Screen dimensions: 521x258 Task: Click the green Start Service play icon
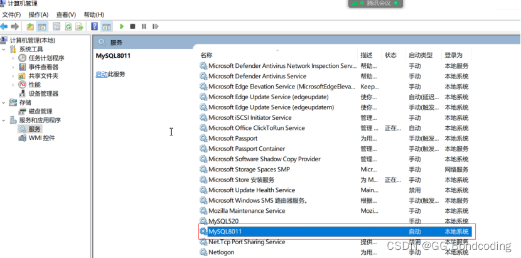click(x=122, y=26)
